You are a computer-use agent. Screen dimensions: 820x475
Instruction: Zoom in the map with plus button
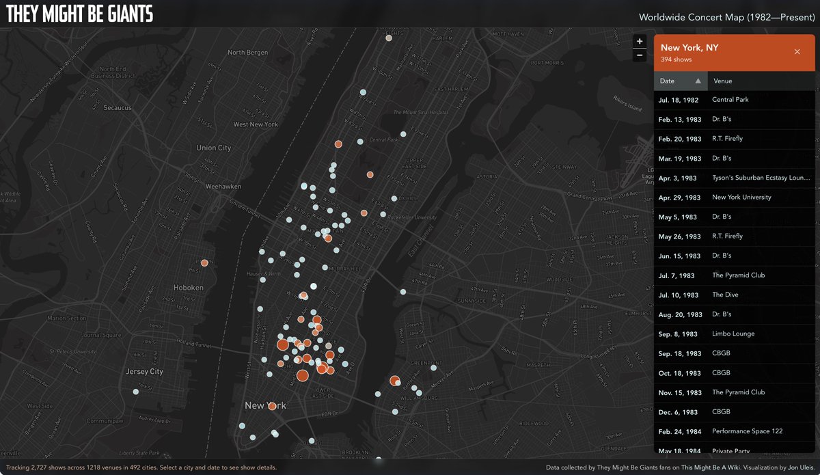pos(640,41)
